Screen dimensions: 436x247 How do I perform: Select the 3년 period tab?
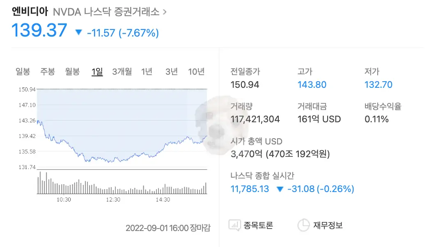click(171, 71)
